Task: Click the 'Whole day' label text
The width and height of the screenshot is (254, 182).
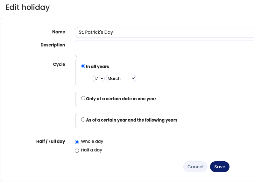Action: coord(92,142)
